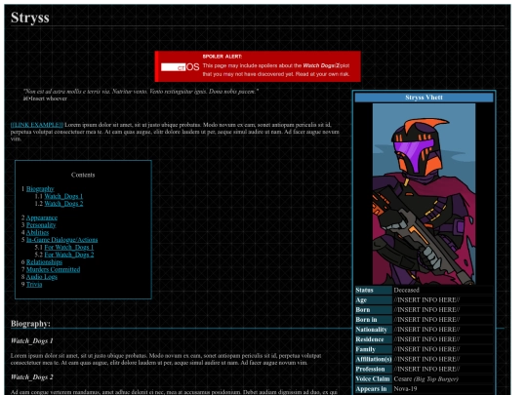Open 5.1 For Watch_Dogs 1 link
Image resolution: width=527 pixels, height=395 pixels.
pyautogui.click(x=69, y=247)
